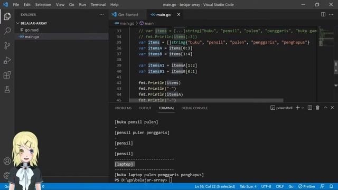The width and height of the screenshot is (338, 190).
Task: Click the EXPLORER sidebar title
Action: coord(28,15)
